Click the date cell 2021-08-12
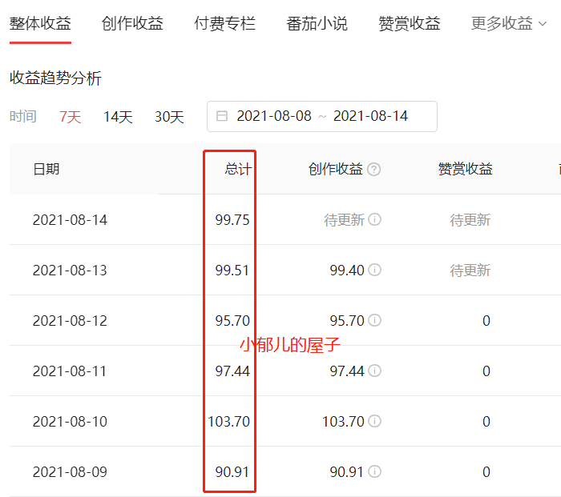The height and width of the screenshot is (497, 561). (70, 320)
